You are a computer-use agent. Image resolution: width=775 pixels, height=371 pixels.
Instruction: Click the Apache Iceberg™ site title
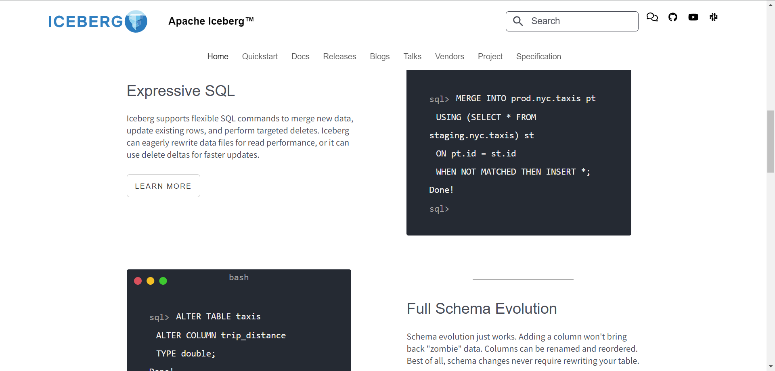click(x=211, y=21)
